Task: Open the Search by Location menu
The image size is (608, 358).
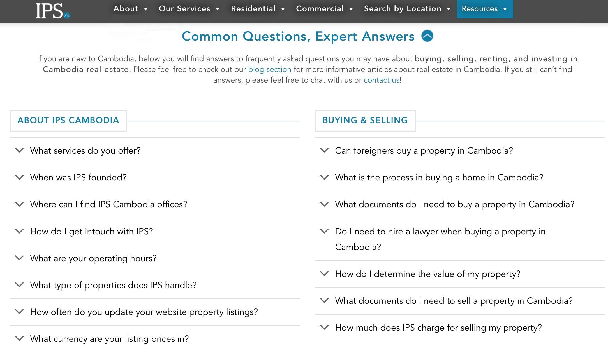Action: (x=407, y=9)
